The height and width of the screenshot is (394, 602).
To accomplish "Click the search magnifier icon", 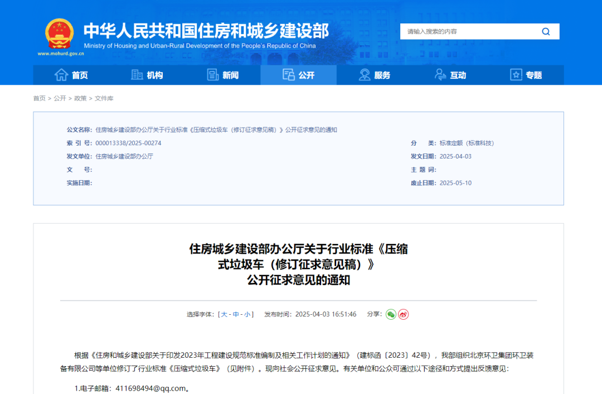I will point(546,32).
